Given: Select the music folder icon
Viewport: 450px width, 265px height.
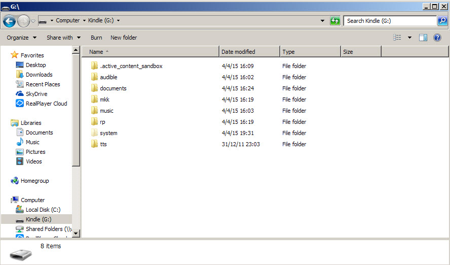Looking at the screenshot, I should [x=94, y=111].
